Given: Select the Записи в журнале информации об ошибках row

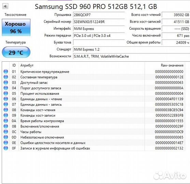Looking at the screenshot, I should 93,148.
